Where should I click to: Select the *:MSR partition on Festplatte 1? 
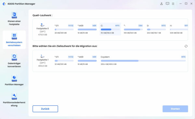87,60
